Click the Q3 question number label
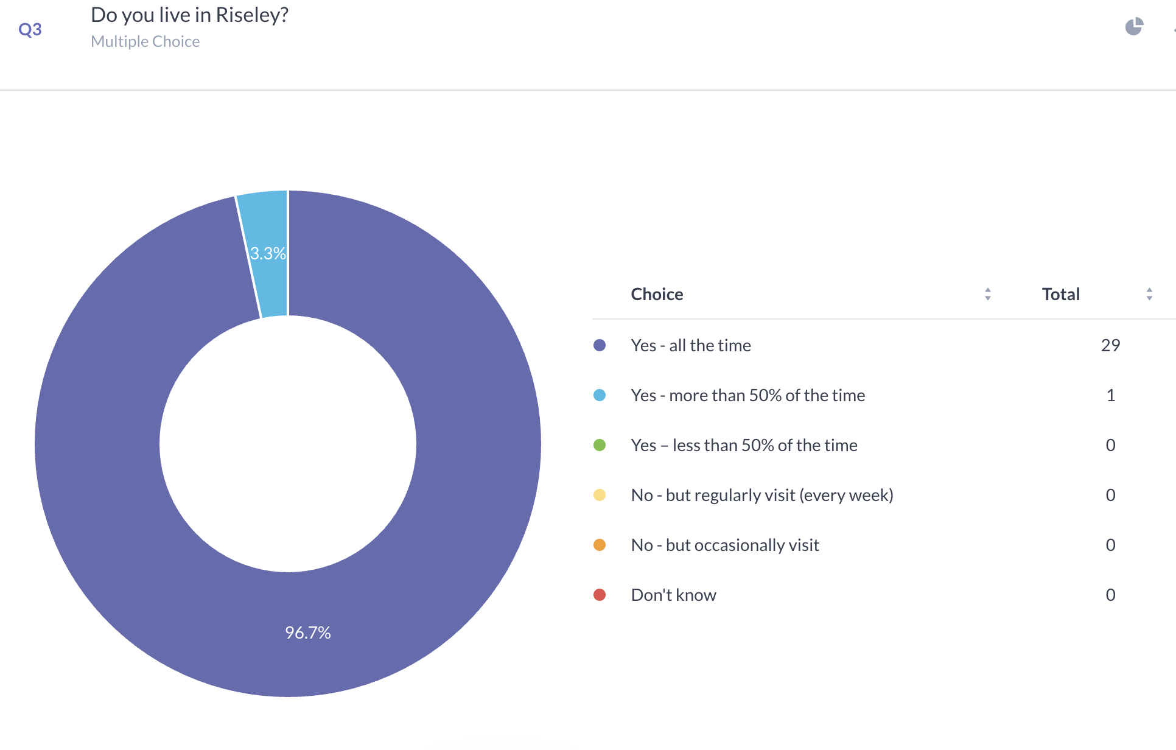This screenshot has height=750, width=1176. pos(30,29)
